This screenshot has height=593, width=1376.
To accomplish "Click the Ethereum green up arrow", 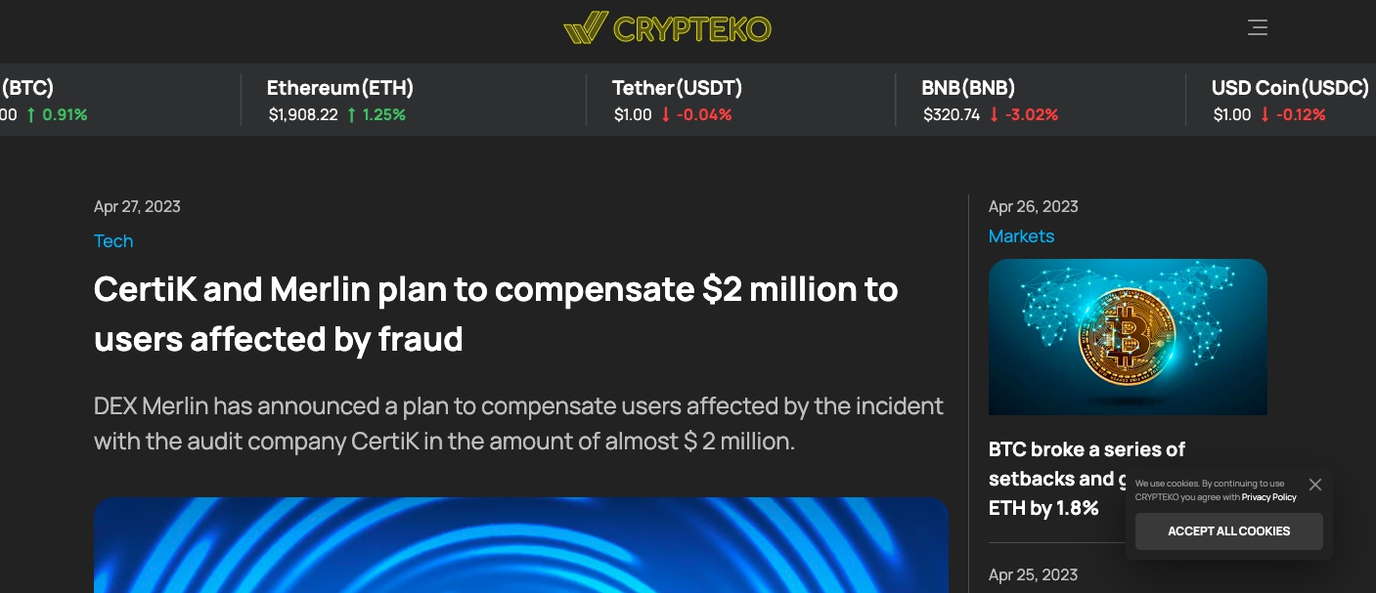I will (352, 114).
